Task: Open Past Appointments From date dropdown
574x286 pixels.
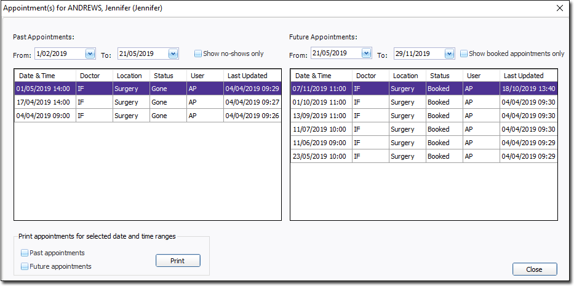Action: (x=90, y=54)
